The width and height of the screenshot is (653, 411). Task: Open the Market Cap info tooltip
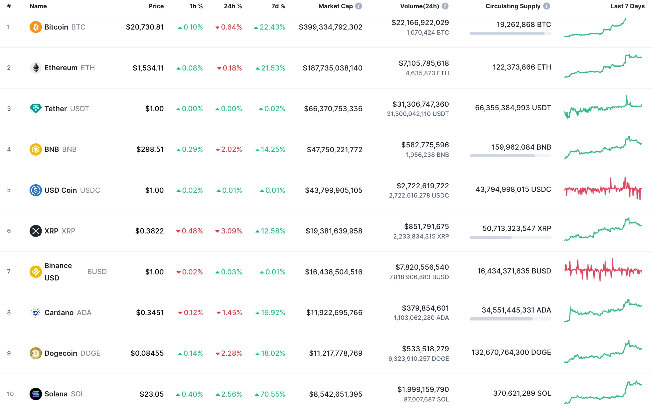(x=359, y=6)
